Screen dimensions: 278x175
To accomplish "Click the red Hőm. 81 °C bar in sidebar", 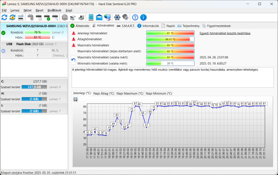I will tap(38, 37).
